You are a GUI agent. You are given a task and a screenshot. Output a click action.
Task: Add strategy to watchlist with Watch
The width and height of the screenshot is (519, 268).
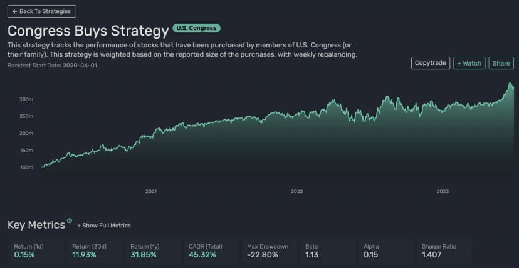point(469,63)
